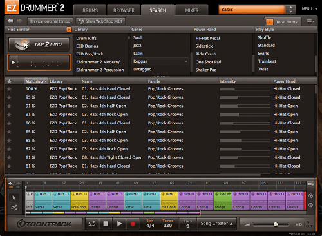Stop playback

click(x=106, y=224)
